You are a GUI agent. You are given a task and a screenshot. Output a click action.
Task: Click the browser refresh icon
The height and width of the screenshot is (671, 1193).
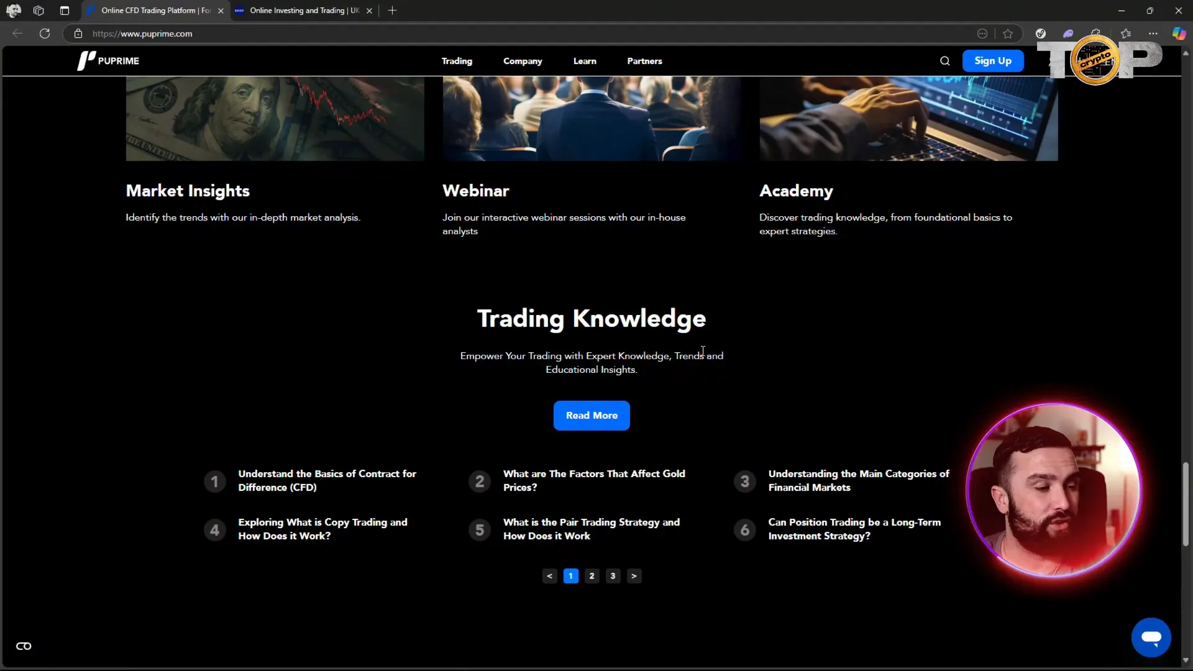pos(45,34)
